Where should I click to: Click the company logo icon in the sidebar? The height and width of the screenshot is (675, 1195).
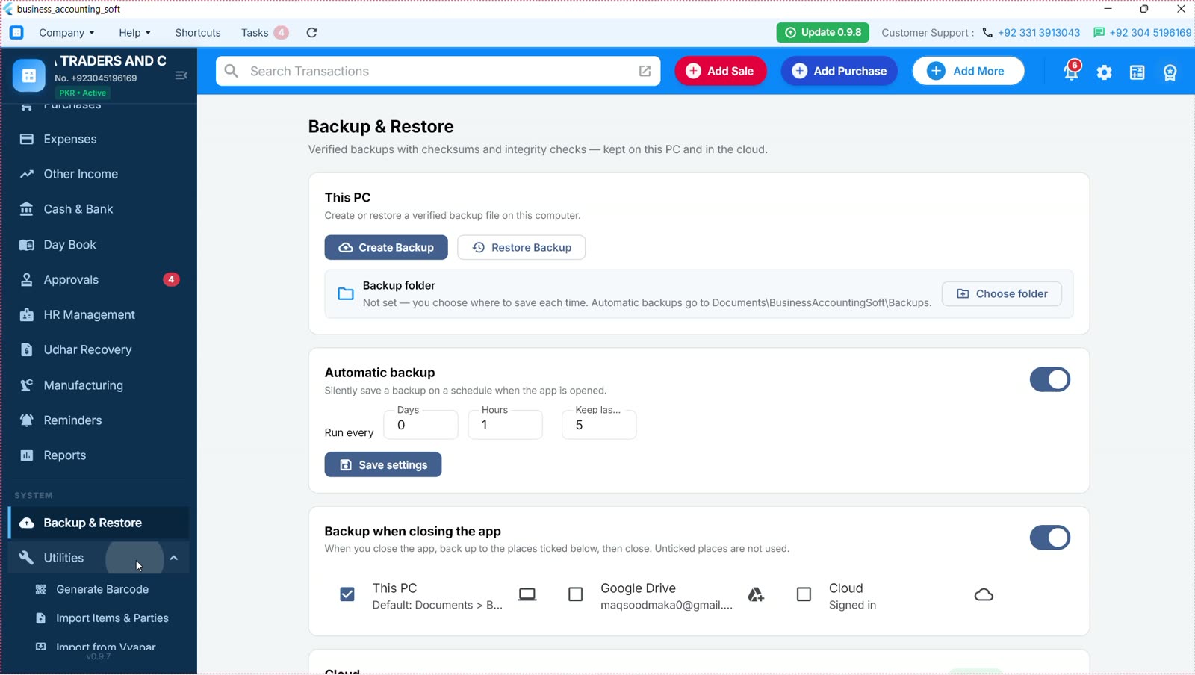(29, 75)
